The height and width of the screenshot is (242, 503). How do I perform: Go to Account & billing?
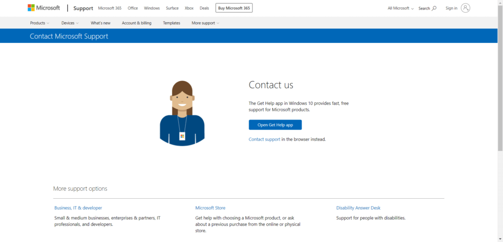pyautogui.click(x=137, y=23)
